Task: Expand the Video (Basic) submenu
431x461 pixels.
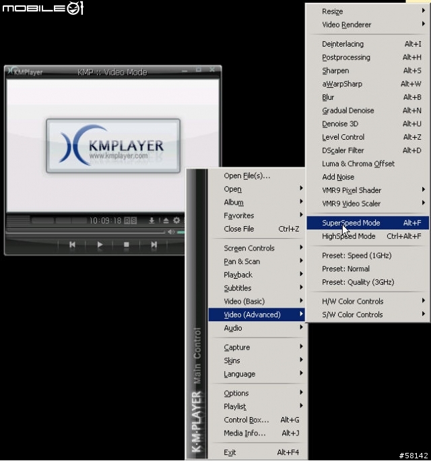Action: (x=257, y=301)
